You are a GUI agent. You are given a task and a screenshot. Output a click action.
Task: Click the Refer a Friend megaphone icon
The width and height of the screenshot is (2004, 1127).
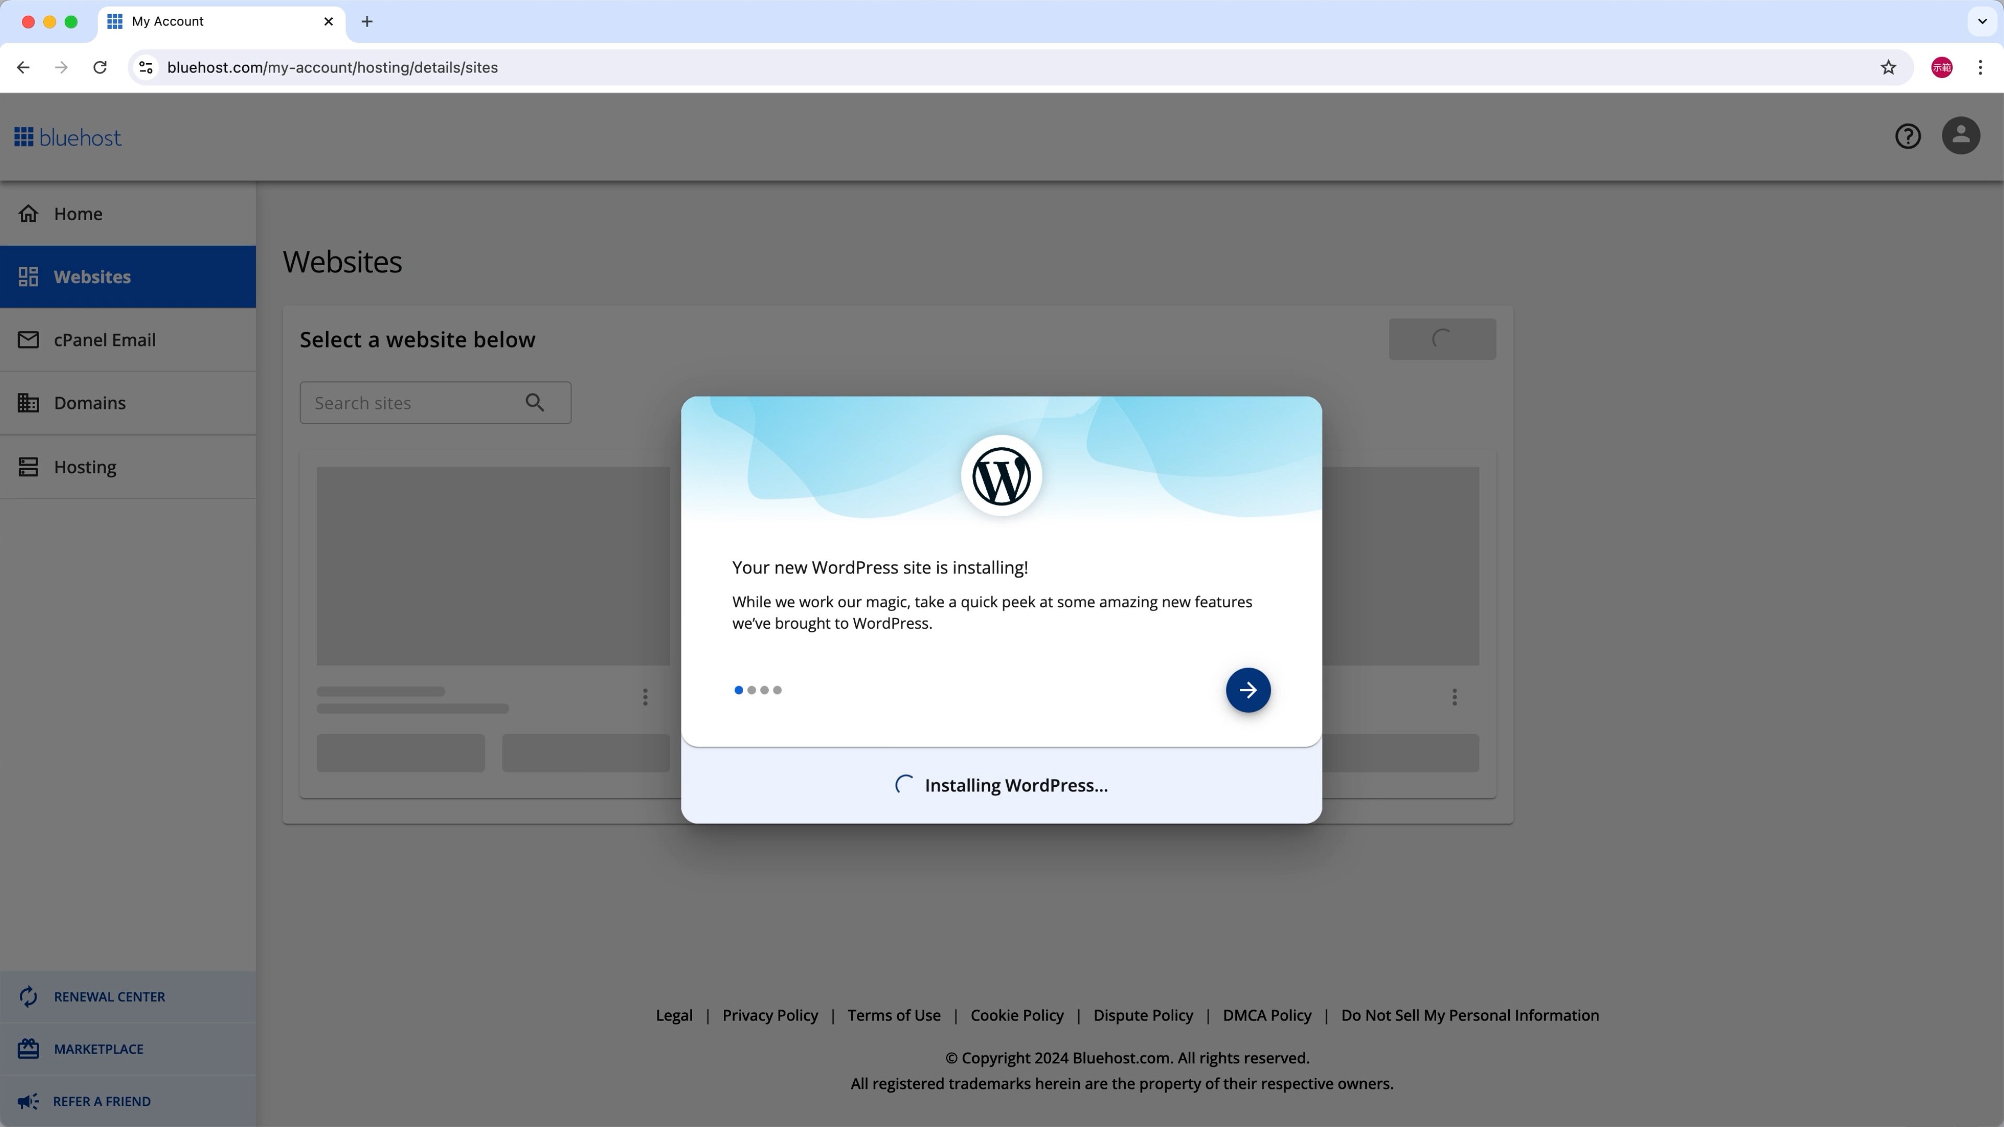pyautogui.click(x=28, y=1101)
